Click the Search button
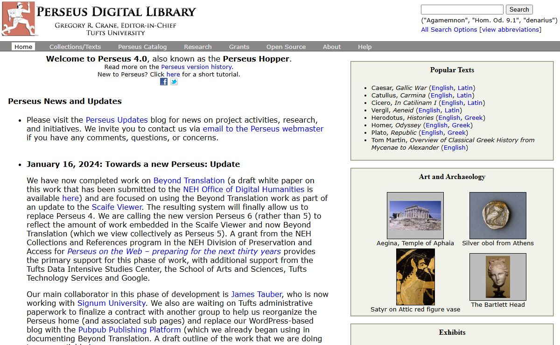Screen dimensions: 560x345 (x=519, y=9)
